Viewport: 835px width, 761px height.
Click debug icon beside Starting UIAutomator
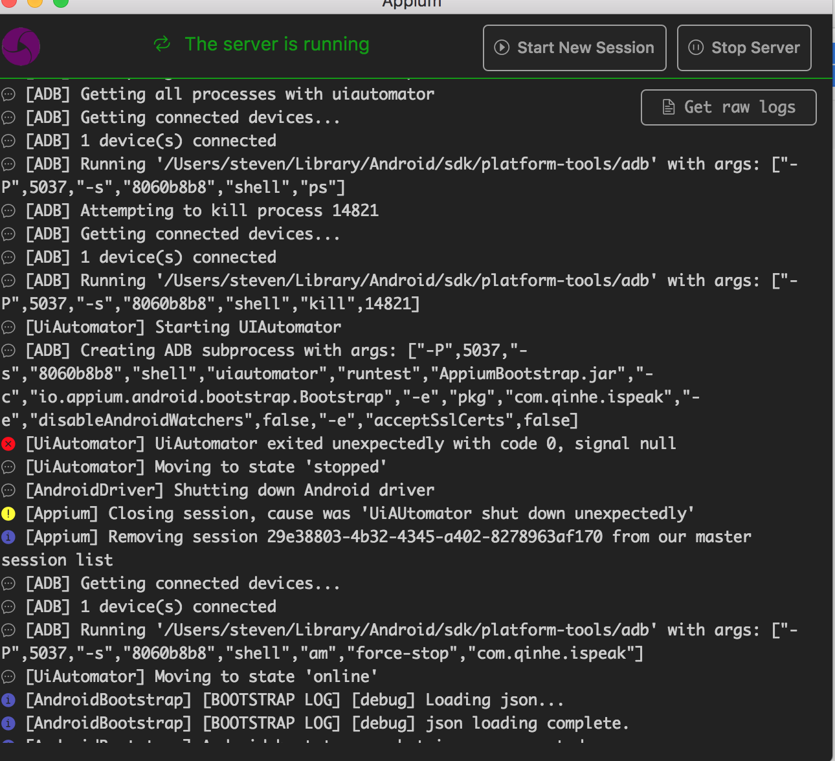pyautogui.click(x=8, y=327)
